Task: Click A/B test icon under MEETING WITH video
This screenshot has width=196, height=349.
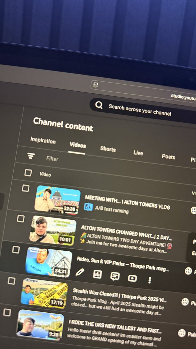Action: tap(88, 207)
